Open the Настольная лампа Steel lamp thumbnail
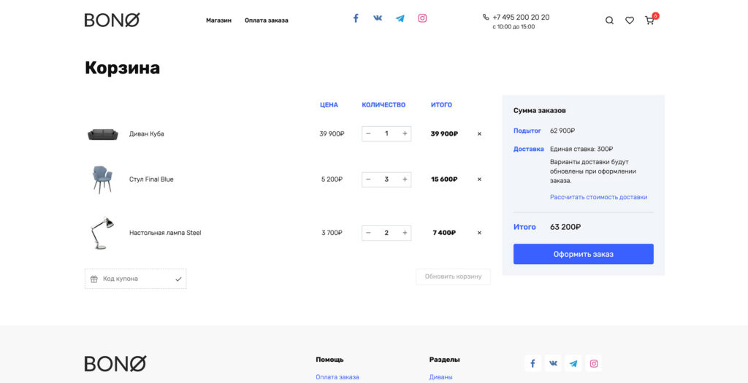The height and width of the screenshot is (383, 748). coord(102,233)
